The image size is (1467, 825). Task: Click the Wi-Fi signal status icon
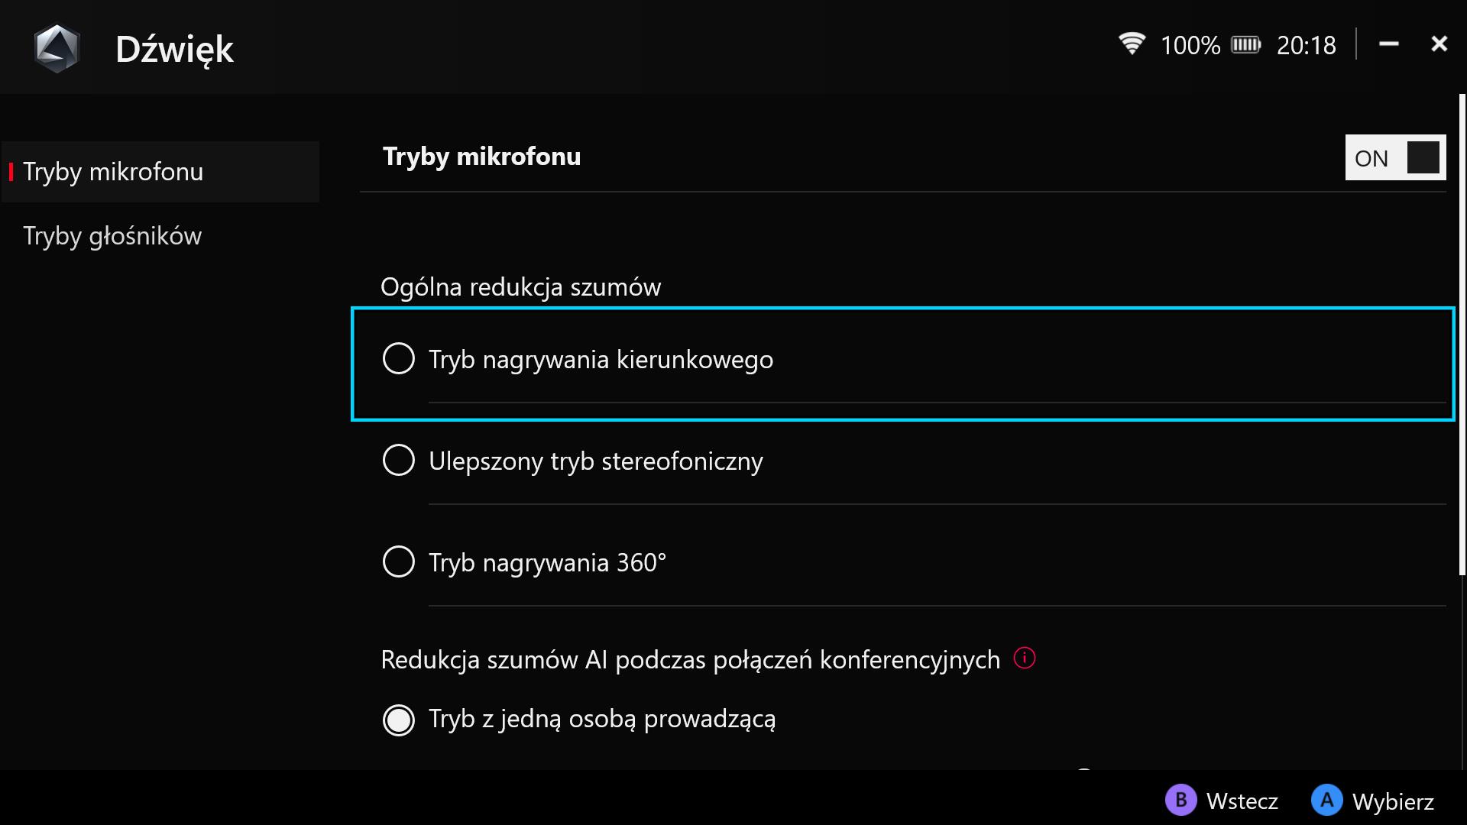1132,44
